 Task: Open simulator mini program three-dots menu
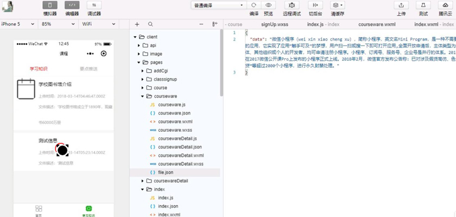[90, 54]
